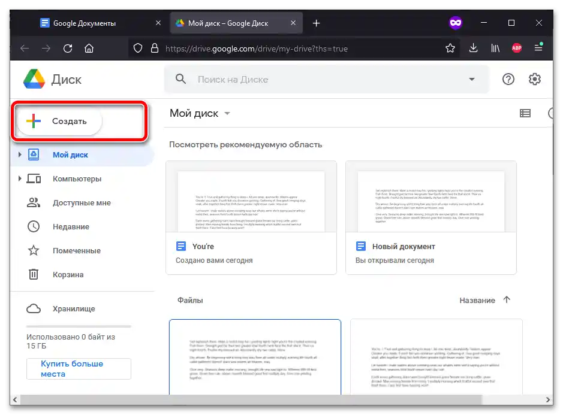Click the scrollbar left arrow

15,399
